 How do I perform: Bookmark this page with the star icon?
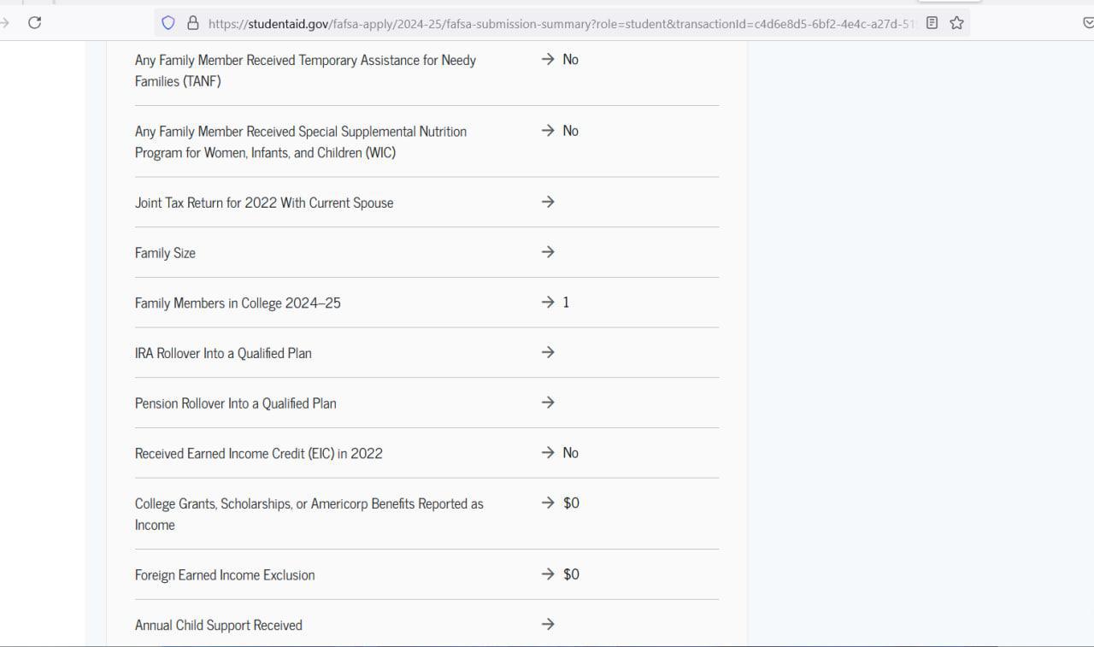pyautogui.click(x=956, y=23)
